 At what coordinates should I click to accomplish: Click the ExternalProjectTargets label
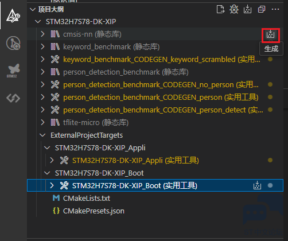(x=87, y=135)
